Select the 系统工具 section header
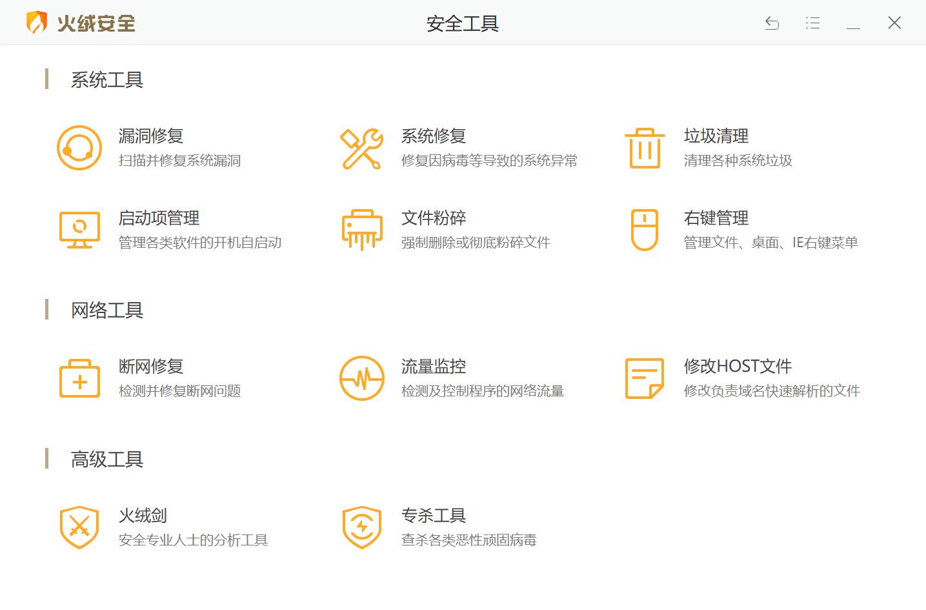This screenshot has height=610, width=926. (106, 79)
